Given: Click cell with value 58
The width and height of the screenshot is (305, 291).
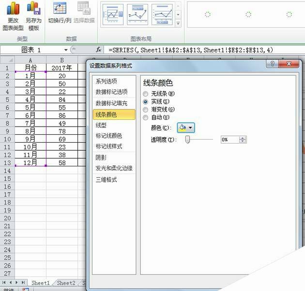Looking at the screenshot, I should (x=62, y=162).
